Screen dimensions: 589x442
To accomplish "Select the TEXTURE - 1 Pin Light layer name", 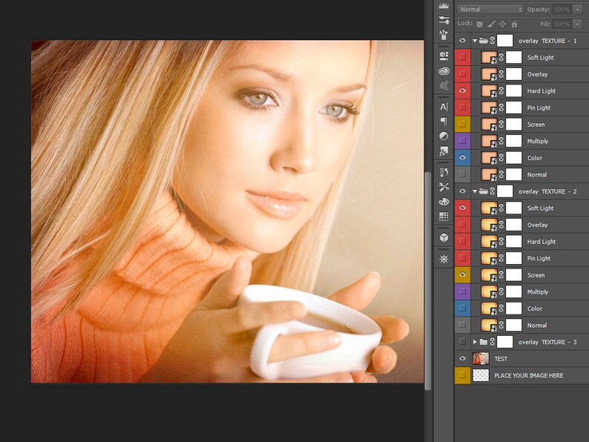I will coord(539,108).
